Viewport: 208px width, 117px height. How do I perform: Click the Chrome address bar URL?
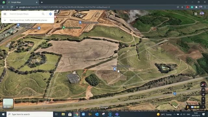(64, 7)
